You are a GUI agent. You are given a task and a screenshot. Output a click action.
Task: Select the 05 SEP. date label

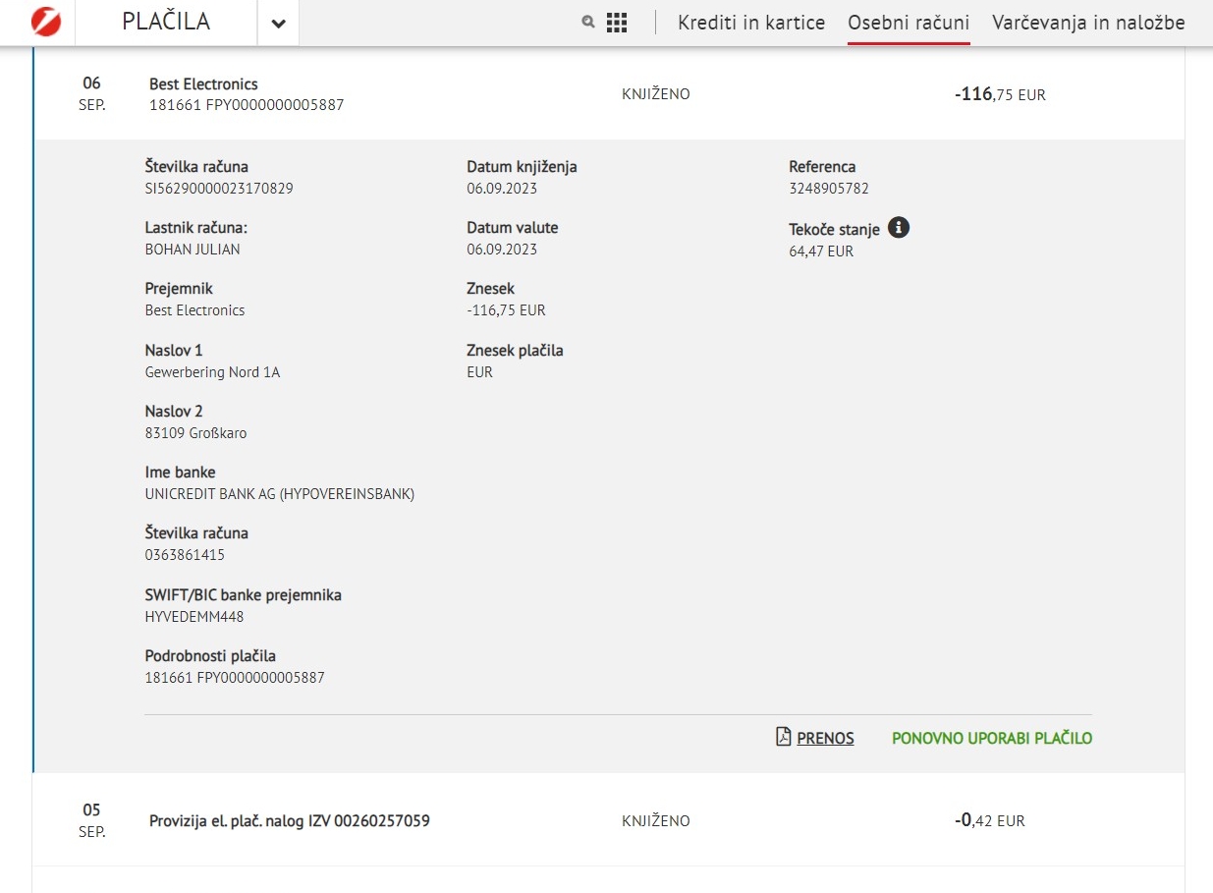[x=91, y=820]
